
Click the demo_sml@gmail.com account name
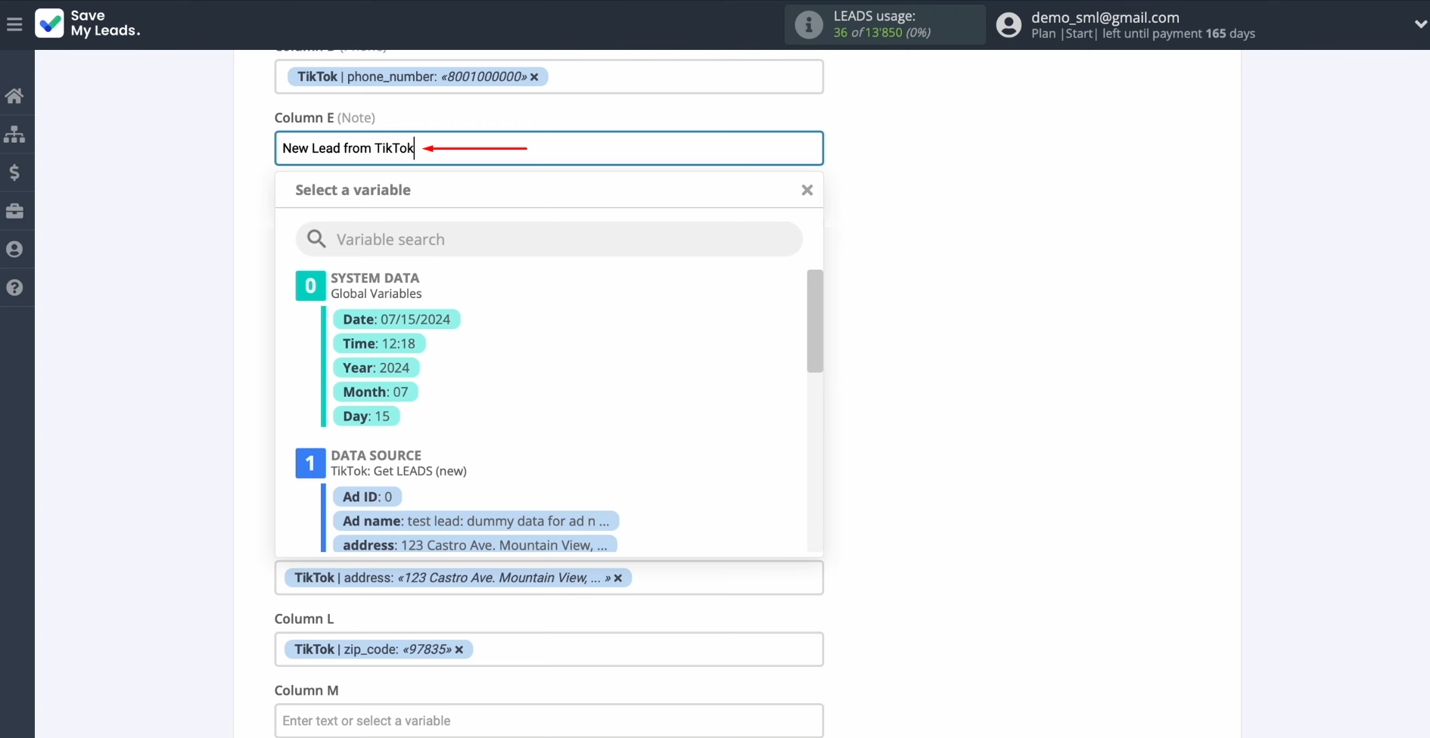point(1105,17)
